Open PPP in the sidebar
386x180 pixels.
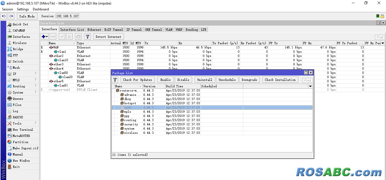(15, 55)
